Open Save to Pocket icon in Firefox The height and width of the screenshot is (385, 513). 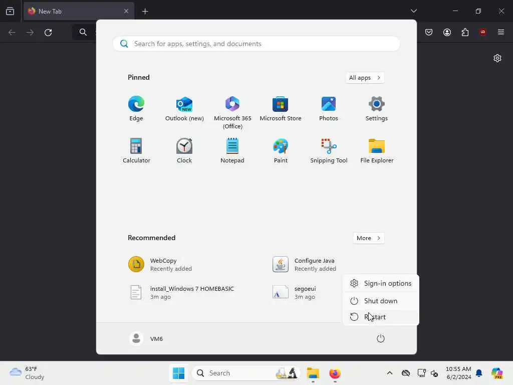429,32
